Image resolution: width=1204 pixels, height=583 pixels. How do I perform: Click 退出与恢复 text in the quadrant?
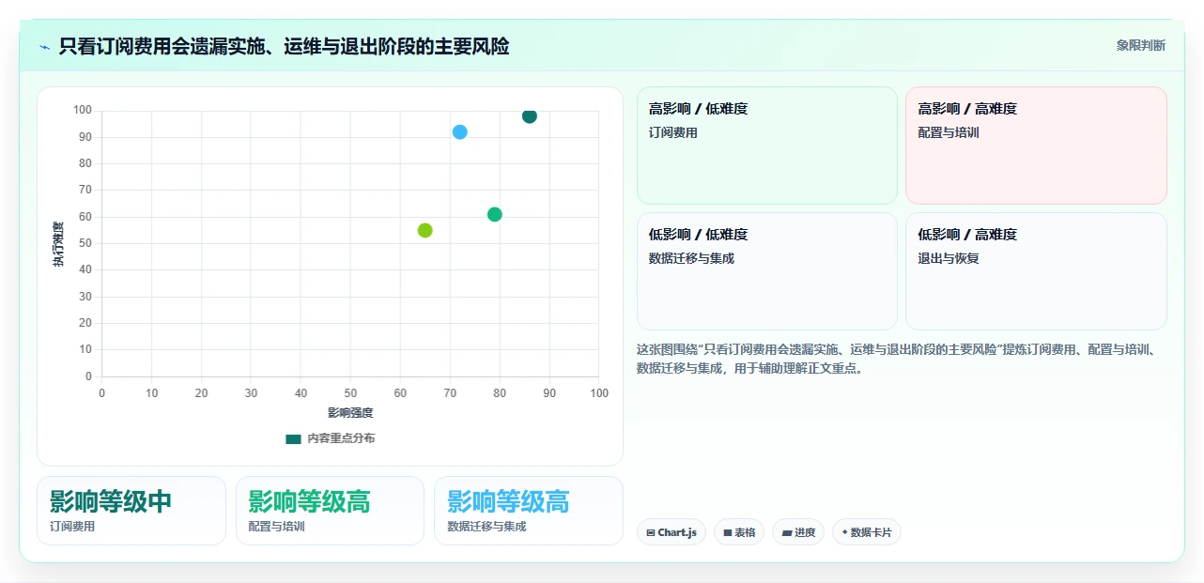[949, 258]
